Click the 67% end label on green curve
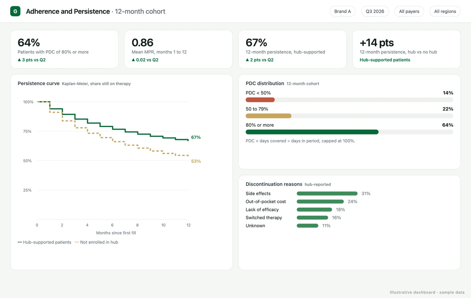 (x=196, y=137)
